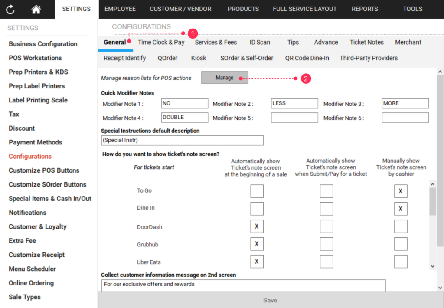This screenshot has height=308, width=444.
Task: Click main panel scroll up arrow
Action: pos(440,72)
